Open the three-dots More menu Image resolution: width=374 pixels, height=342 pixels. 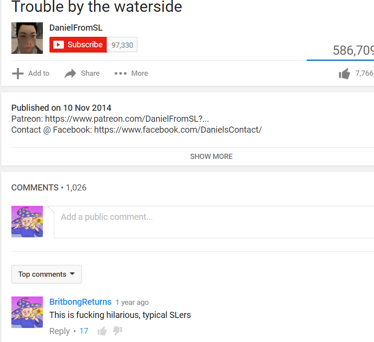click(x=131, y=73)
